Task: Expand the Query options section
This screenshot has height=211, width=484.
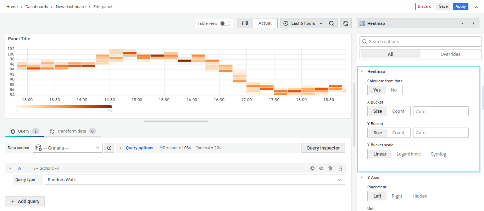Action: click(x=139, y=148)
